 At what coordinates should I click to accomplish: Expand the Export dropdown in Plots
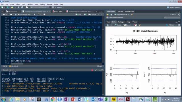pyautogui.click(x=128, y=25)
